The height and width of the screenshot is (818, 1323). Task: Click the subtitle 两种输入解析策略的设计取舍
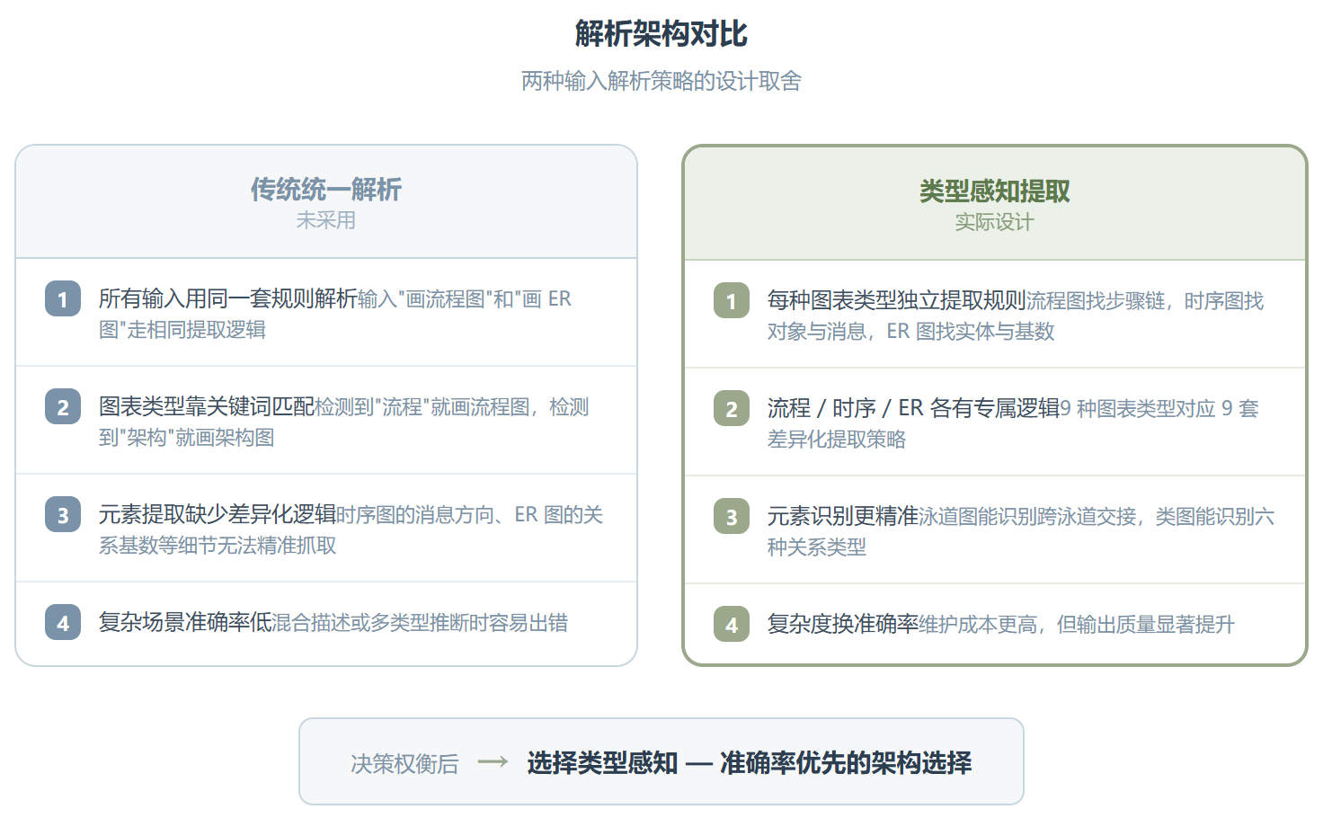[661, 81]
